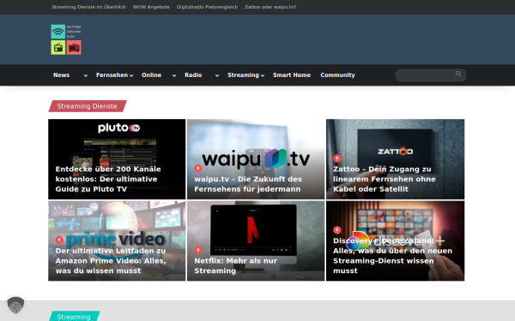Click the red trending icon on the Zattoo card

pyautogui.click(x=337, y=158)
